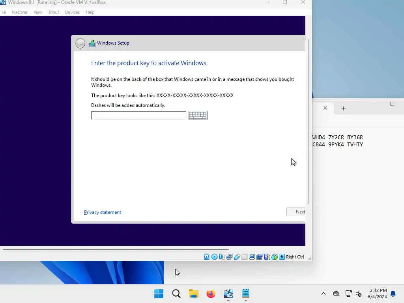Screen dimensions: 404x303
Task: Open the View menu in VirtualBox
Action: 38,12
